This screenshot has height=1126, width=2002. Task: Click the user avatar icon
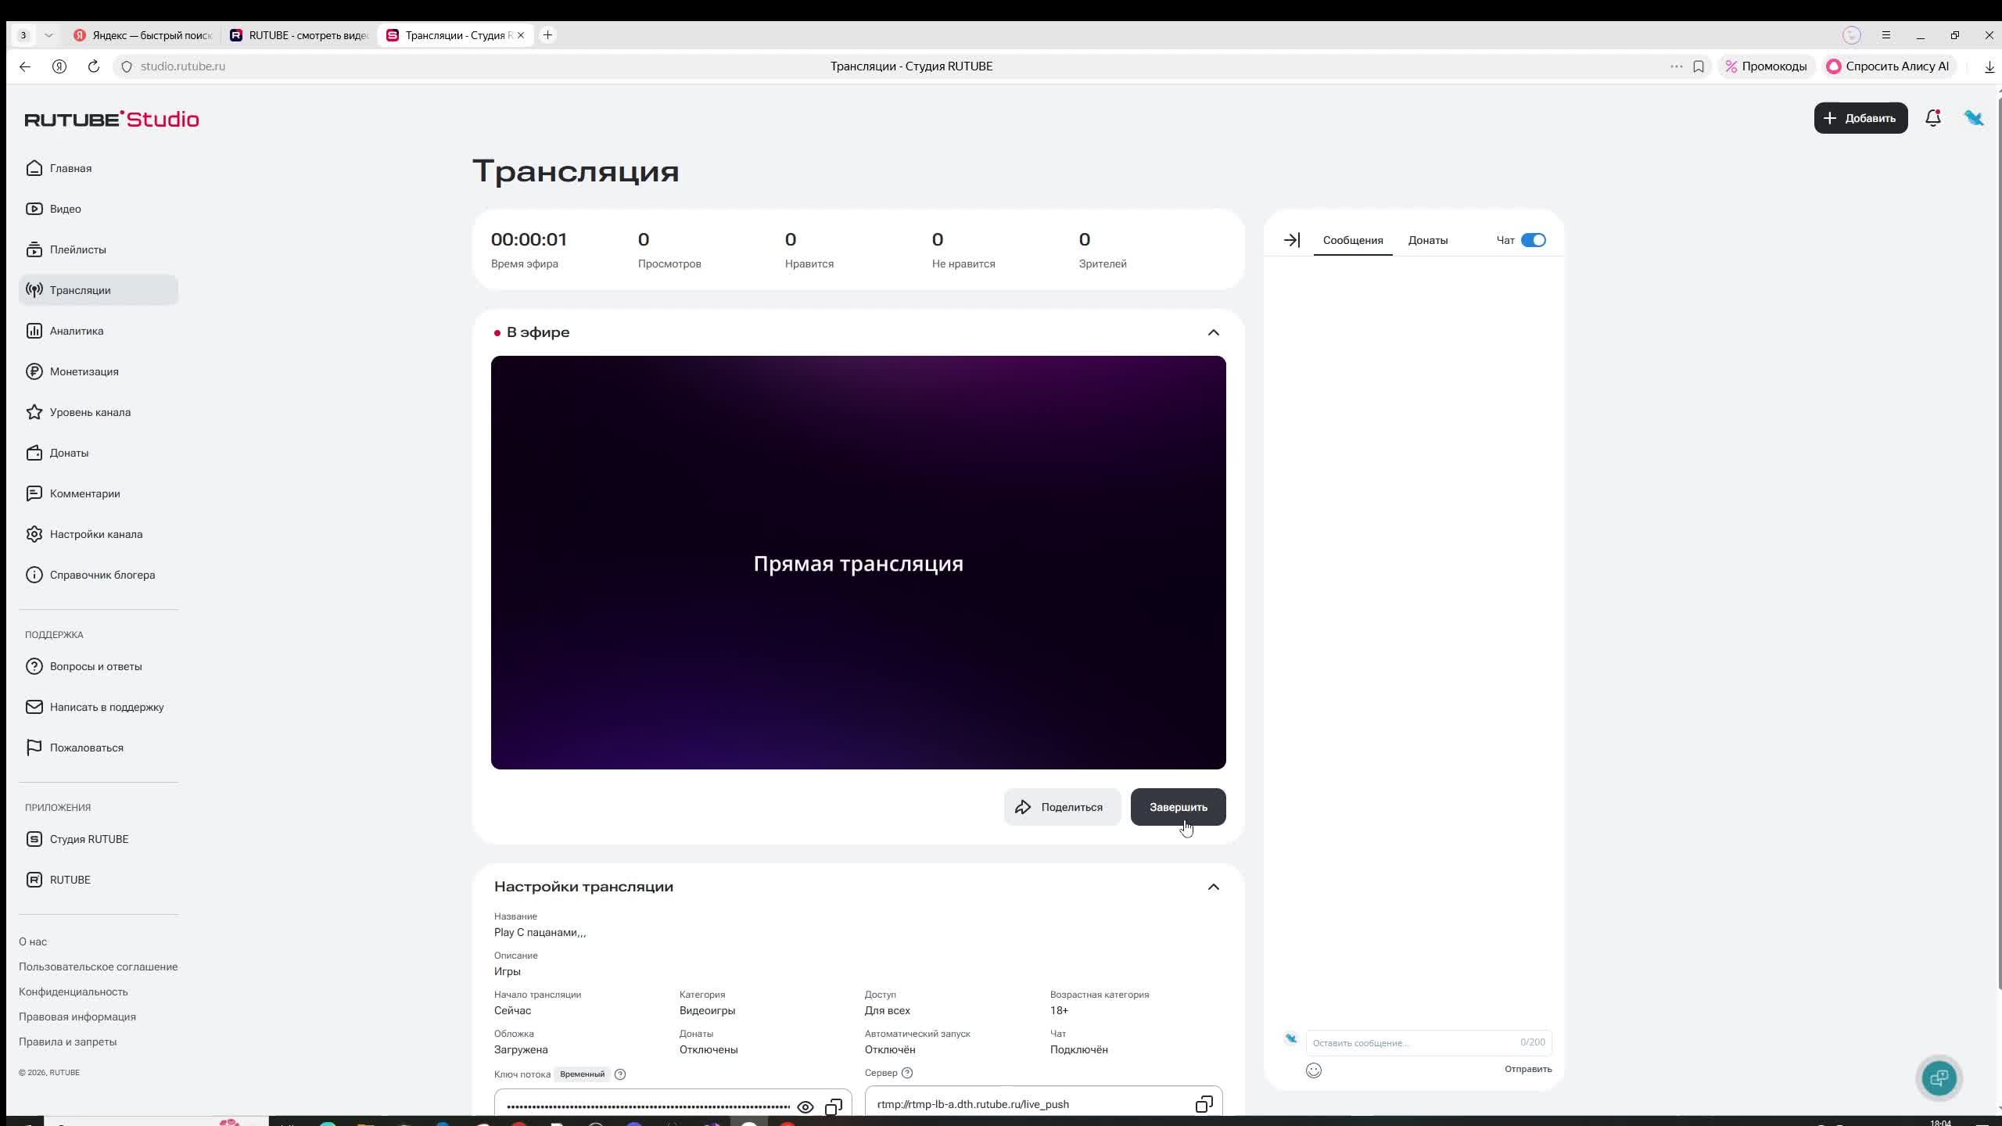coord(1973,118)
